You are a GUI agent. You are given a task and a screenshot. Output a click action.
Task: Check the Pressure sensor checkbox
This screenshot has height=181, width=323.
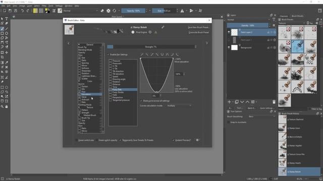(x=111, y=61)
